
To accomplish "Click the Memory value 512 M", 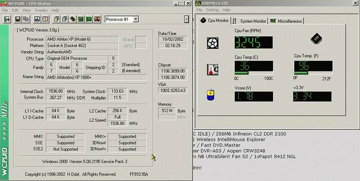I will (167, 110).
